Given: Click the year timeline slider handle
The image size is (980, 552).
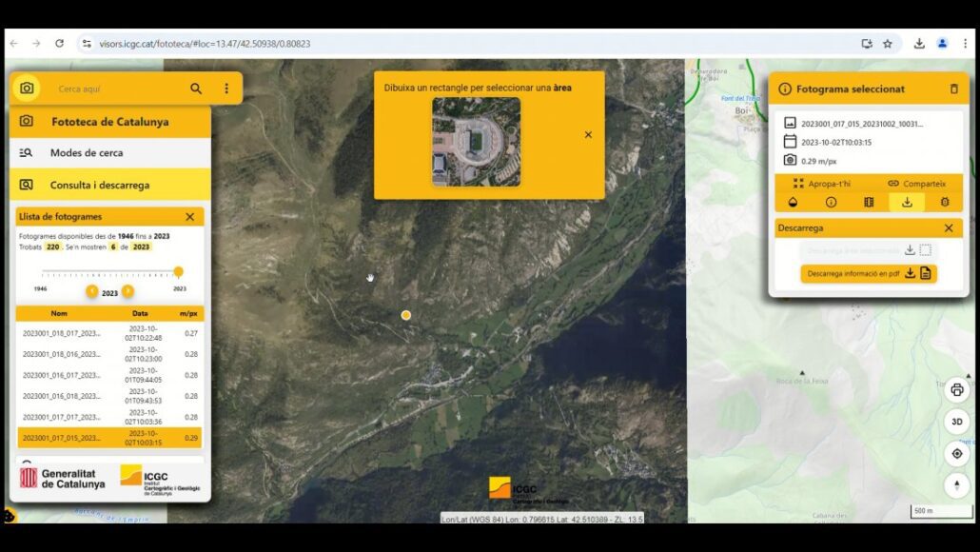Looking at the screenshot, I should [178, 272].
